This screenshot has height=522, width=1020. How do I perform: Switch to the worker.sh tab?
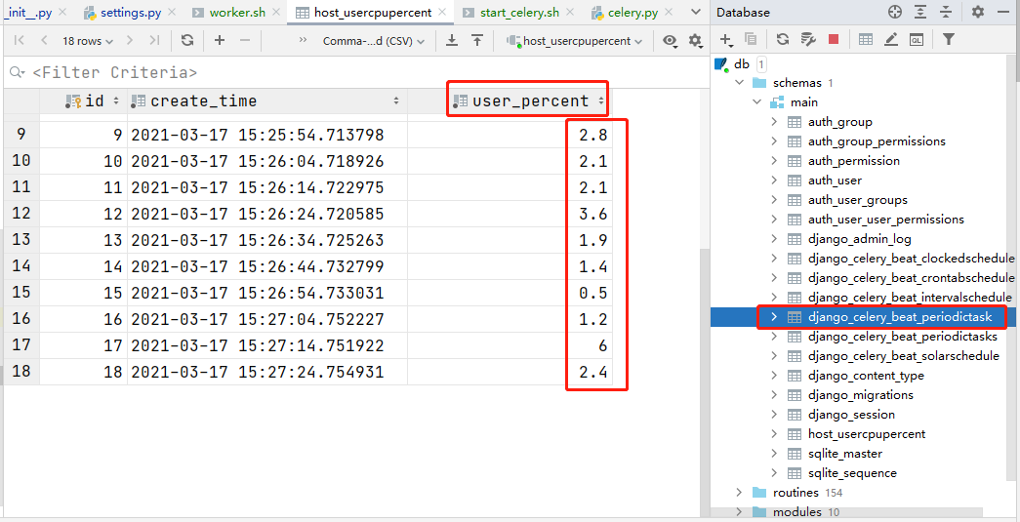pyautogui.click(x=237, y=13)
